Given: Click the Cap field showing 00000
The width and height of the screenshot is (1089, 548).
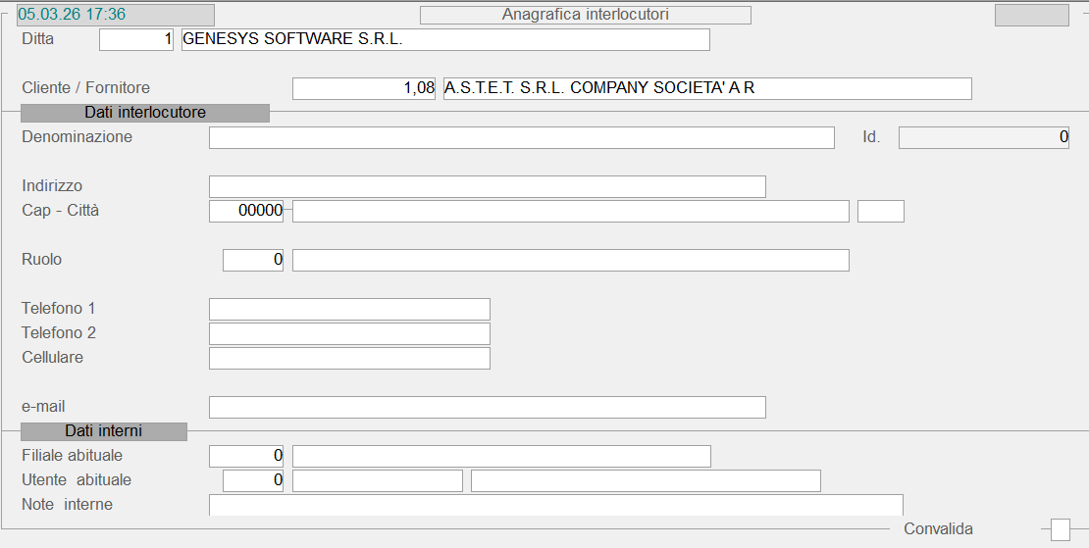Looking at the screenshot, I should pyautogui.click(x=246, y=211).
